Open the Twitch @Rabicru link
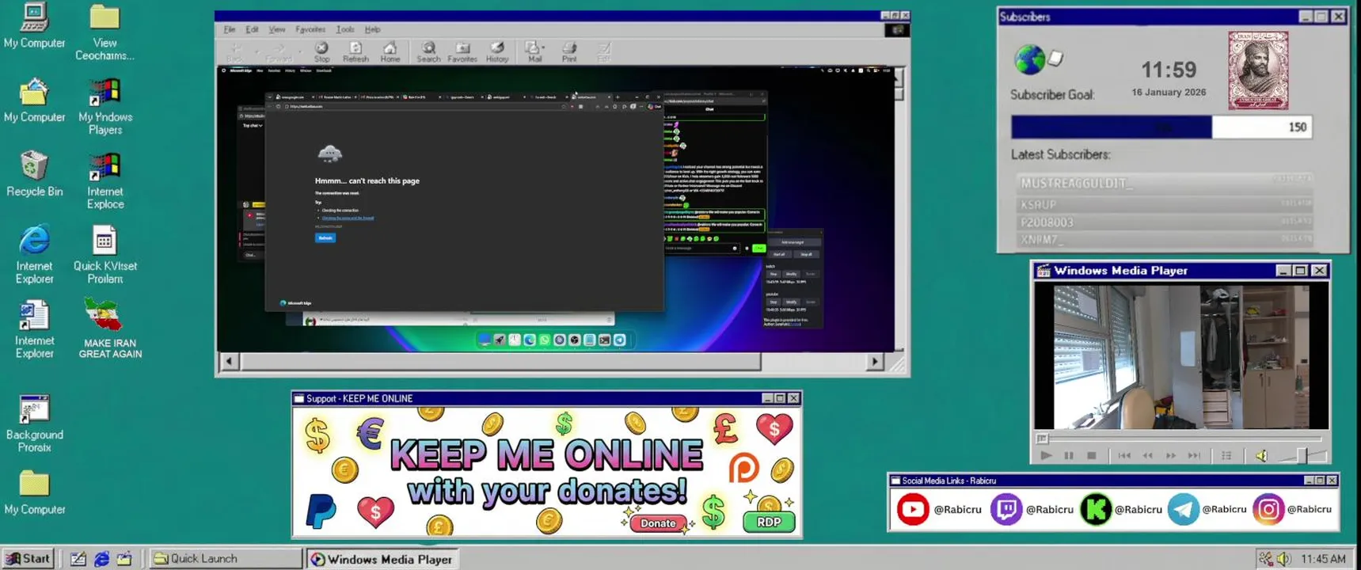The width and height of the screenshot is (1361, 570). point(1032,509)
